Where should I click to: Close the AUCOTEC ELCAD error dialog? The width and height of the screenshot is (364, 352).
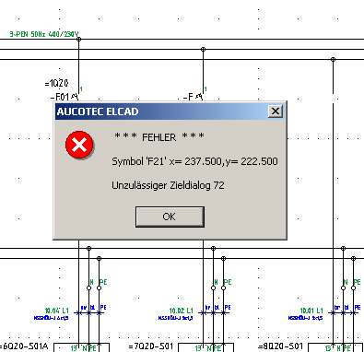(275, 111)
